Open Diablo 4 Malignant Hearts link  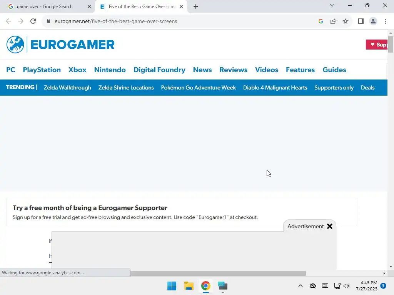(275, 88)
